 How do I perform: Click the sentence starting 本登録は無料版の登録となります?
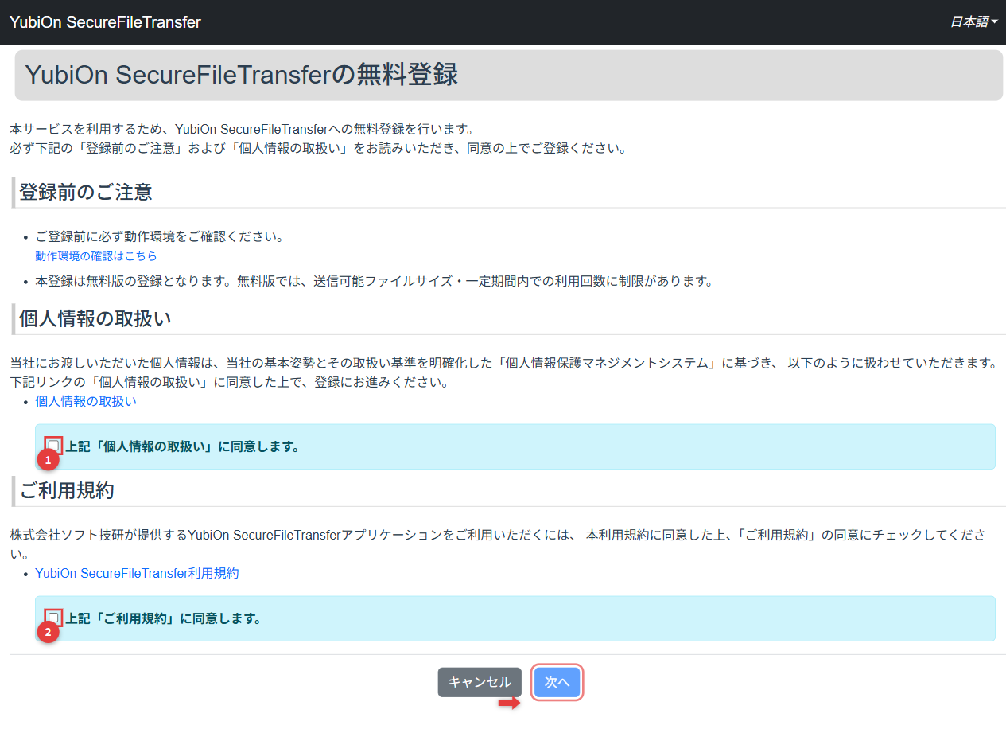[374, 281]
